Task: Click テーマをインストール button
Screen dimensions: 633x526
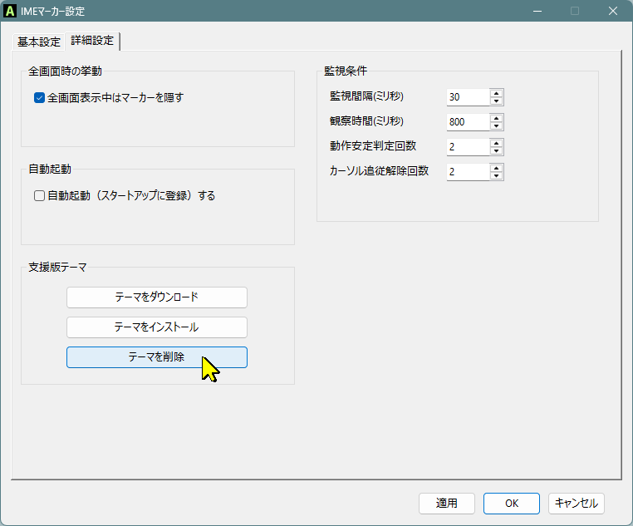Action: click(x=157, y=327)
